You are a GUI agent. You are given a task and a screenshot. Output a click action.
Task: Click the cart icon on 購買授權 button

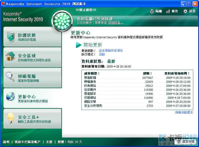coord(179,142)
